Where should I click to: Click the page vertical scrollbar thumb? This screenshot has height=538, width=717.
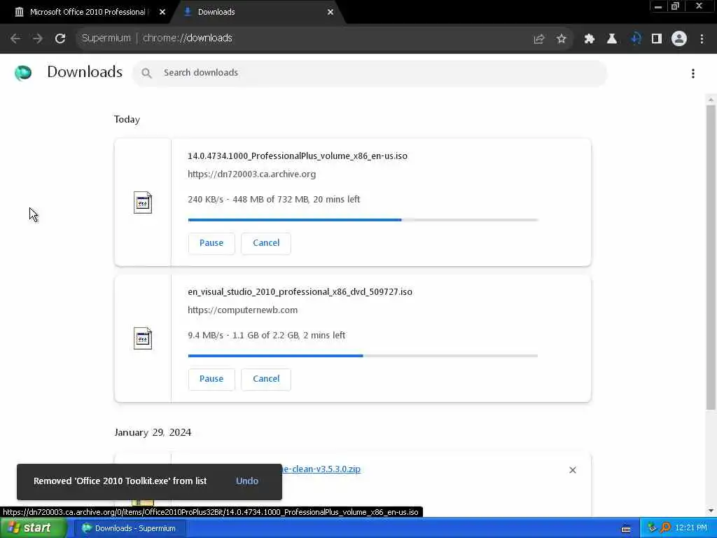(x=711, y=257)
